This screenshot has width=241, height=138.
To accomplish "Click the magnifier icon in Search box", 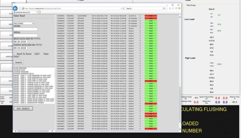I will [x=164, y=8].
